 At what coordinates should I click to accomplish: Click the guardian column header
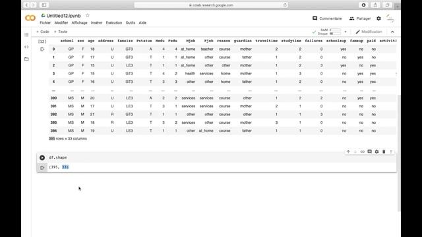coord(243,41)
